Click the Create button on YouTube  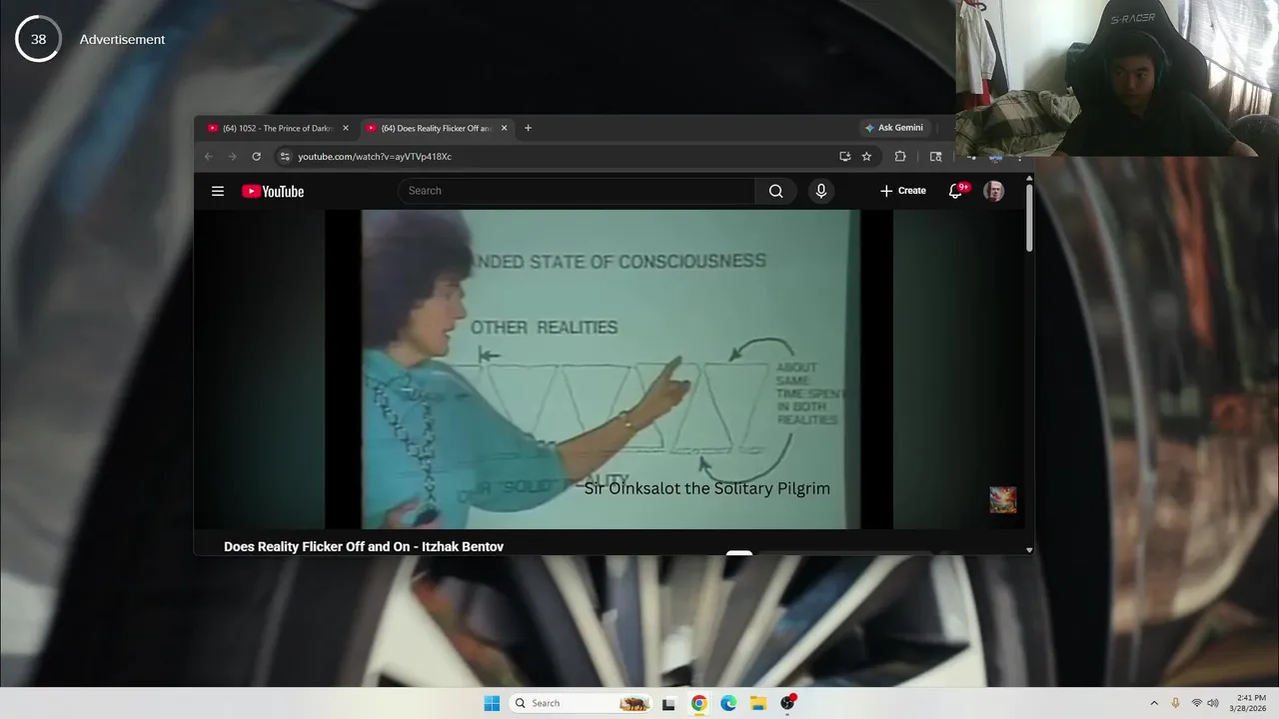(x=903, y=191)
